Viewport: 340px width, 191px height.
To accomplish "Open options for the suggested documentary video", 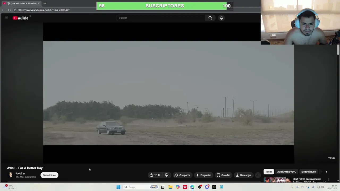I will [x=329, y=179].
